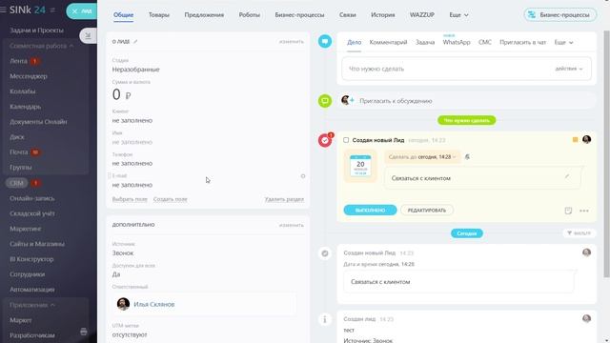Open the 'Сделать до сегодня, 14:28' deadline dropdown
The image size is (610, 343).
[422, 156]
